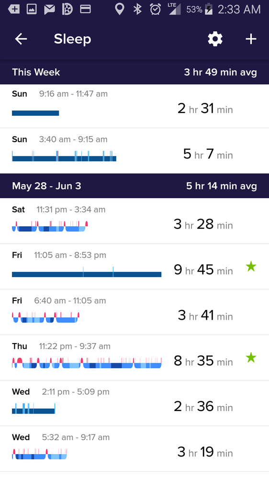The width and height of the screenshot is (269, 478).
Task: Select May 28 - Jun 3 week header
Action: (134, 186)
